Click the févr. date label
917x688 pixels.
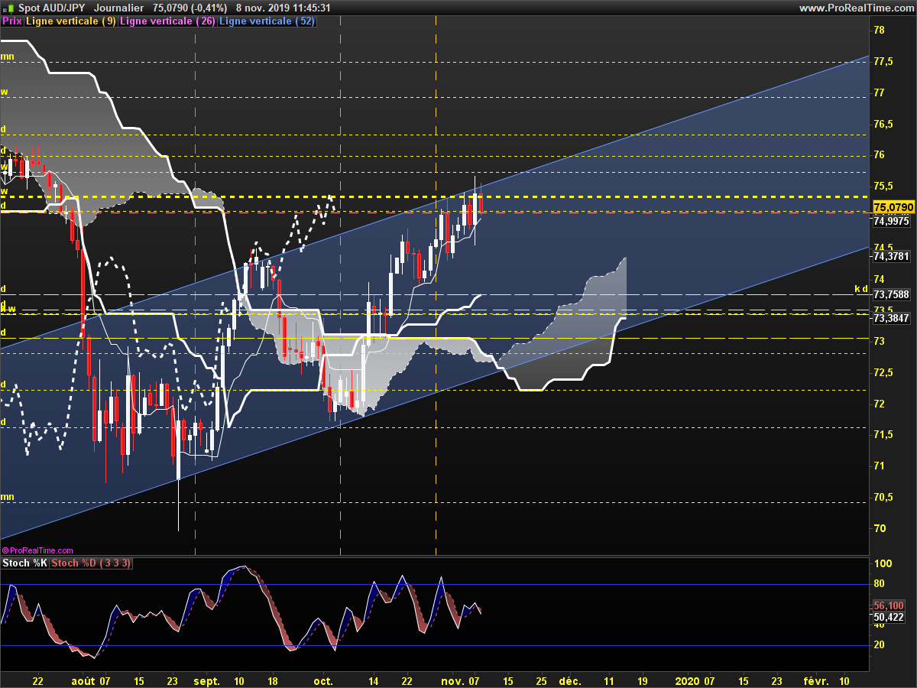tap(815, 680)
